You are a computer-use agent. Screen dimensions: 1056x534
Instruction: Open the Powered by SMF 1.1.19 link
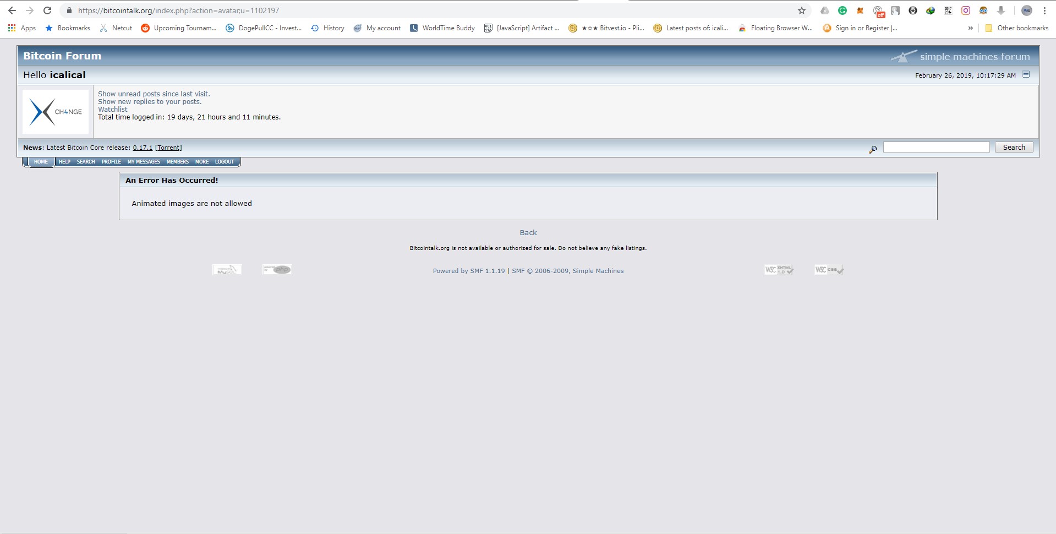click(x=469, y=271)
